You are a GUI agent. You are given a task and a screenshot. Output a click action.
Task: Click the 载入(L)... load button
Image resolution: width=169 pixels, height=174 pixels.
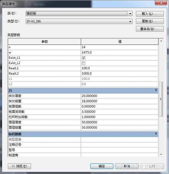150,14
